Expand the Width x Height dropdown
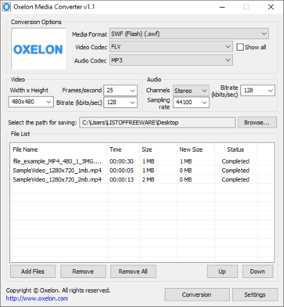284x307 pixels. (x=31, y=102)
